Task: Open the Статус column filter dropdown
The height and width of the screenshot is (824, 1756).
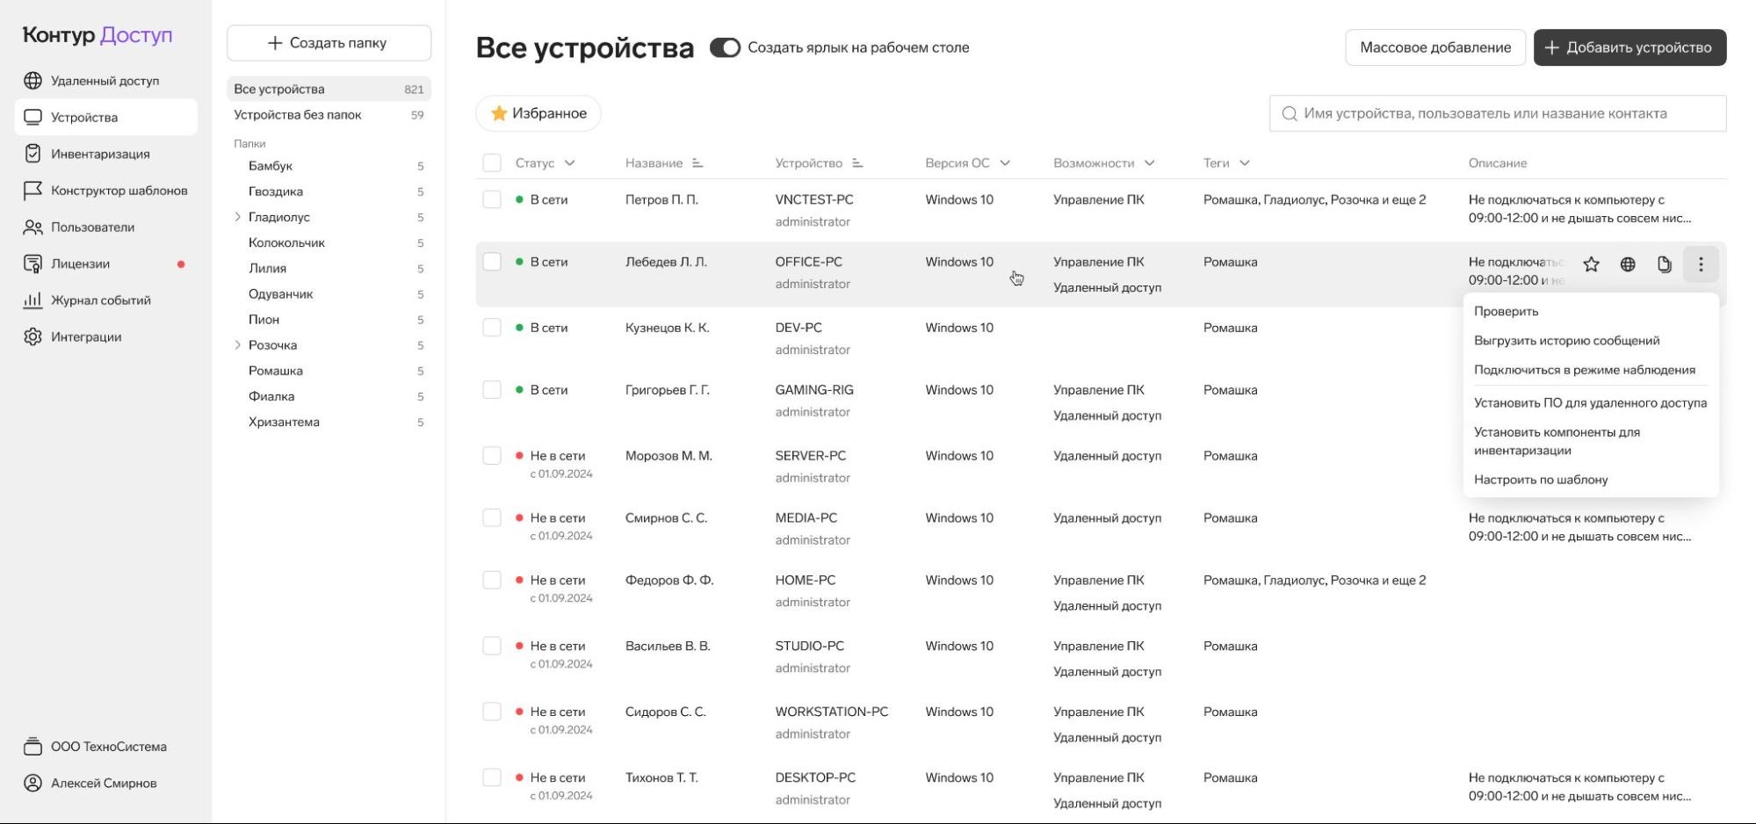Action: point(569,163)
